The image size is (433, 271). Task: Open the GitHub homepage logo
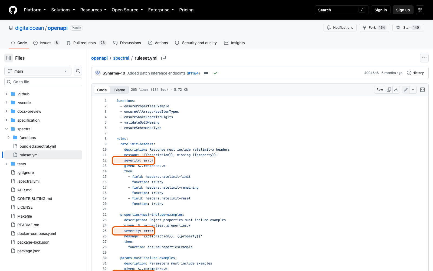(13, 10)
